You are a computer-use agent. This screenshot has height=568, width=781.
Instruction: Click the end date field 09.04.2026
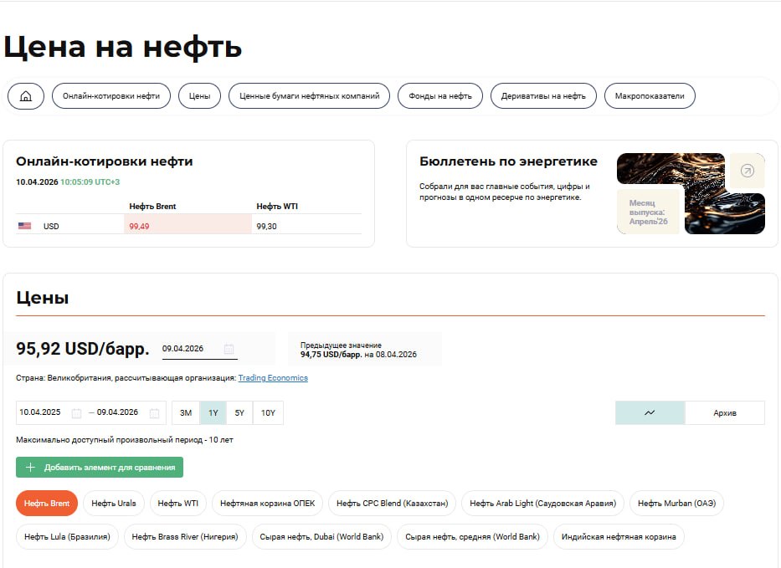119,413
